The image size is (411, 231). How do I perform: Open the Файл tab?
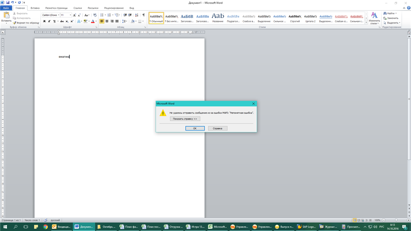click(x=6, y=8)
